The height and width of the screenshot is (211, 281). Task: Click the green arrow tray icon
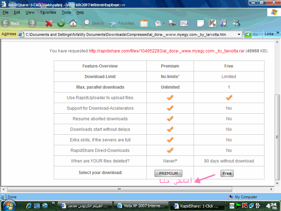(238, 205)
